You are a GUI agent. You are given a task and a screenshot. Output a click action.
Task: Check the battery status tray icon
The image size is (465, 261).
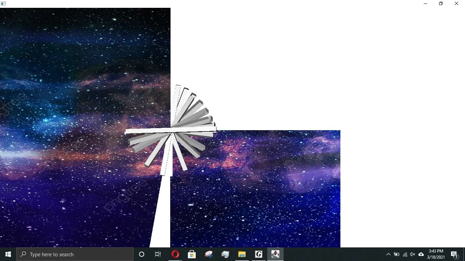click(397, 254)
